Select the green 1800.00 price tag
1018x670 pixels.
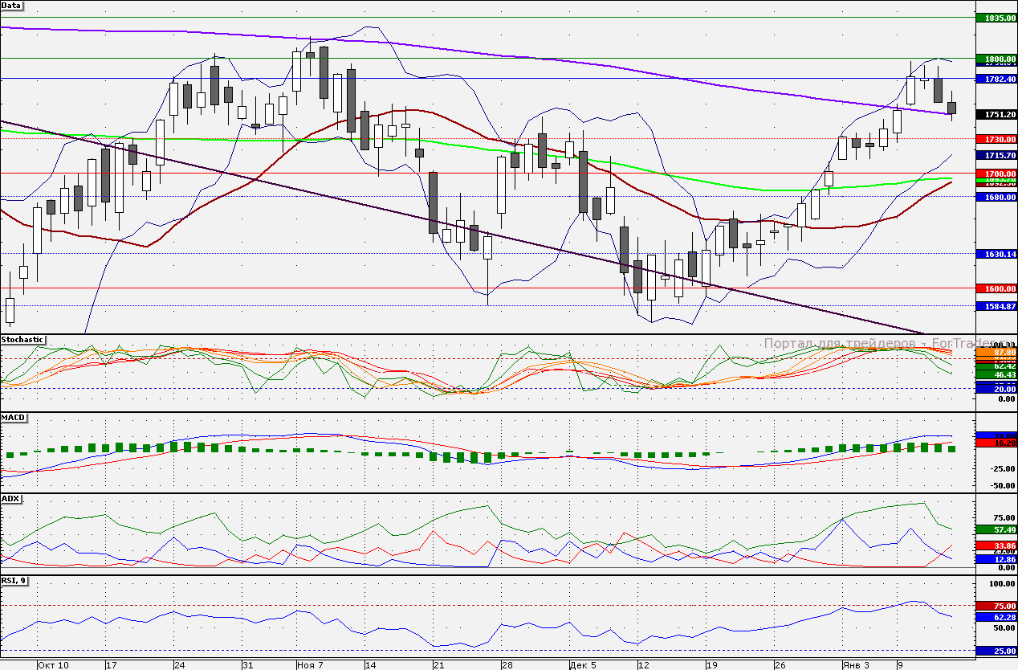(x=995, y=59)
